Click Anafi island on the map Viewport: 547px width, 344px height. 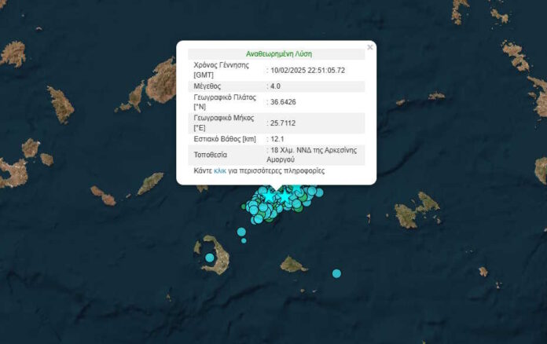tap(293, 264)
